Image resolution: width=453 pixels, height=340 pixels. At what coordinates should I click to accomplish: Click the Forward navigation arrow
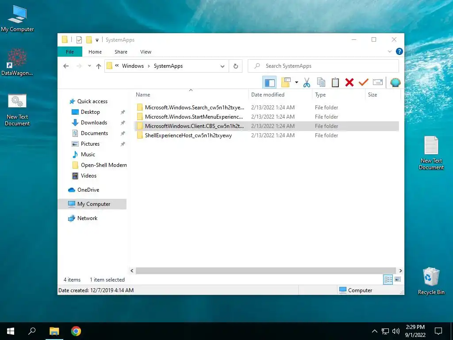pos(79,66)
